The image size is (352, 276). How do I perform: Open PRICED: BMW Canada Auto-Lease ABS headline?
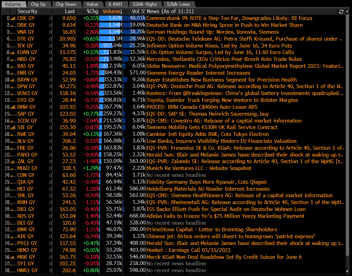coord(202,107)
